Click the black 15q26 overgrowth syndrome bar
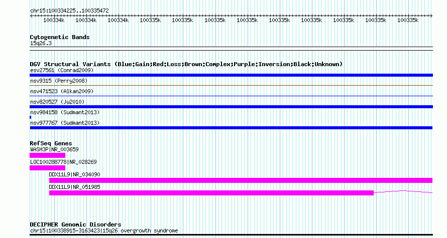 (x=231, y=235)
